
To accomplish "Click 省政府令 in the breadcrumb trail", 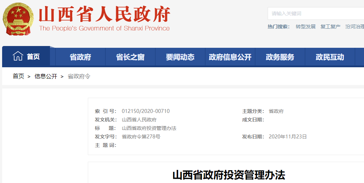I will (79, 76).
